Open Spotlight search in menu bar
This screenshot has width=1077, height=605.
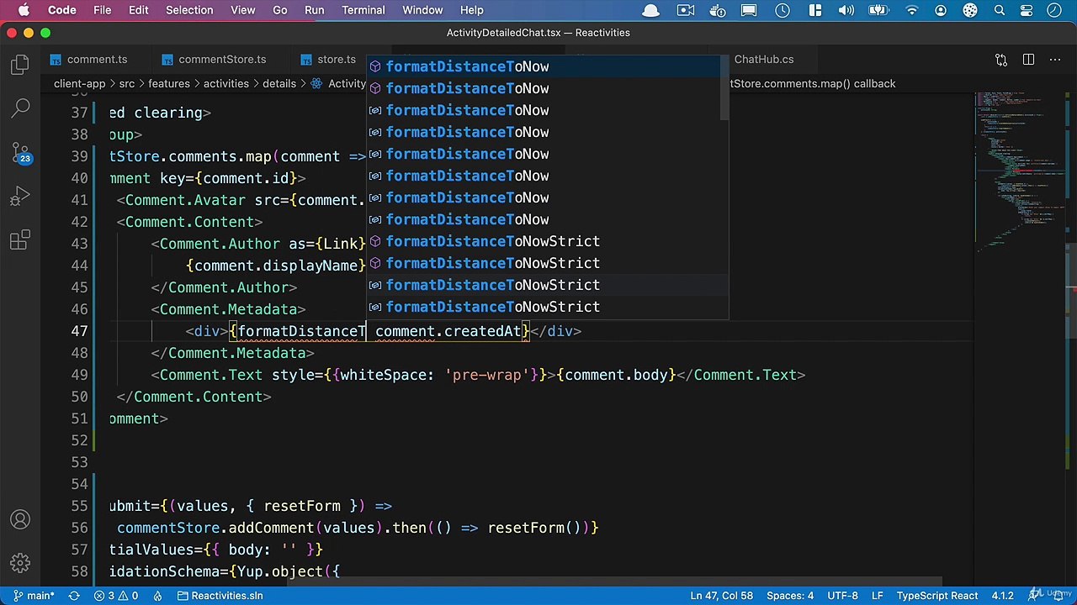[1000, 10]
